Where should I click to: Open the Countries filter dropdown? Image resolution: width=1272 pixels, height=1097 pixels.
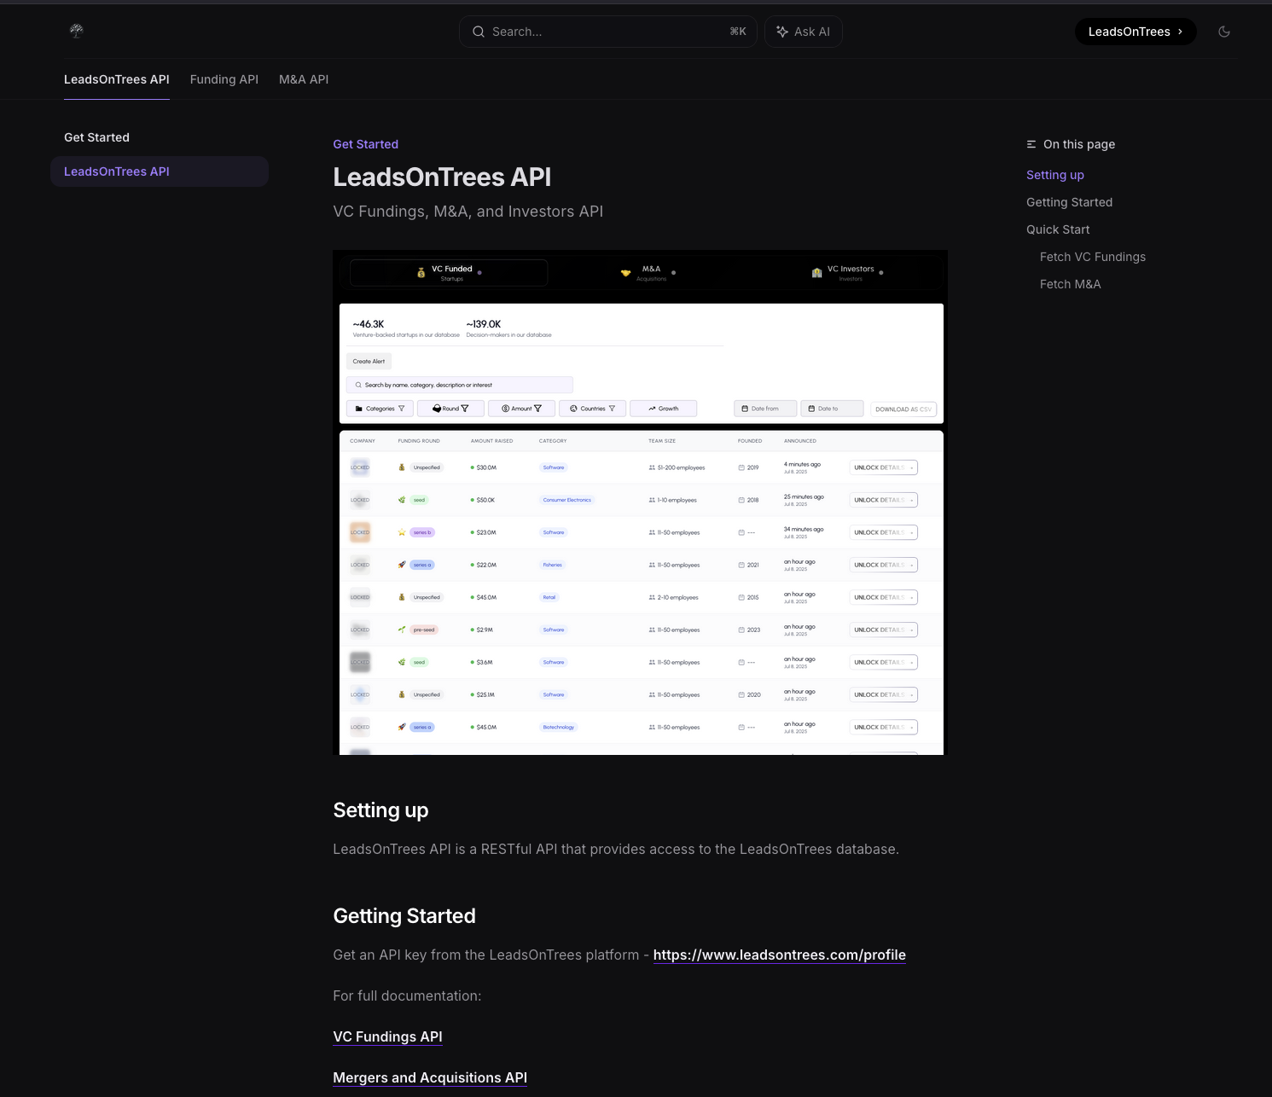pyautogui.click(x=592, y=409)
